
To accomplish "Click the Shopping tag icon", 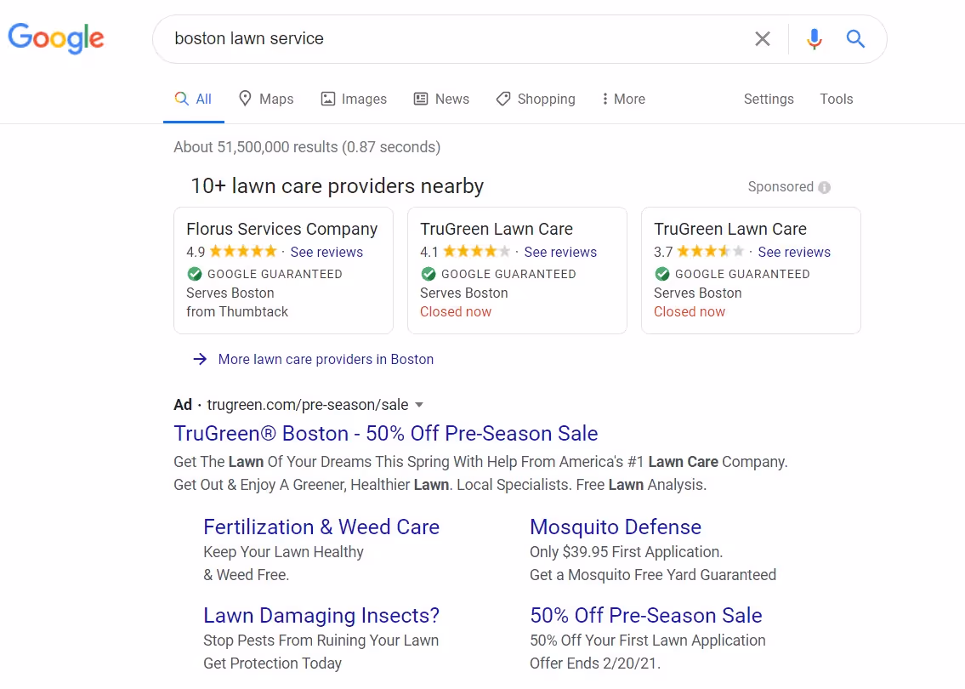I will tap(503, 100).
